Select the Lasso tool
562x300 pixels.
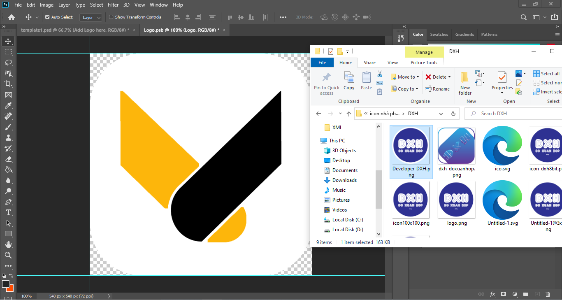pos(8,63)
